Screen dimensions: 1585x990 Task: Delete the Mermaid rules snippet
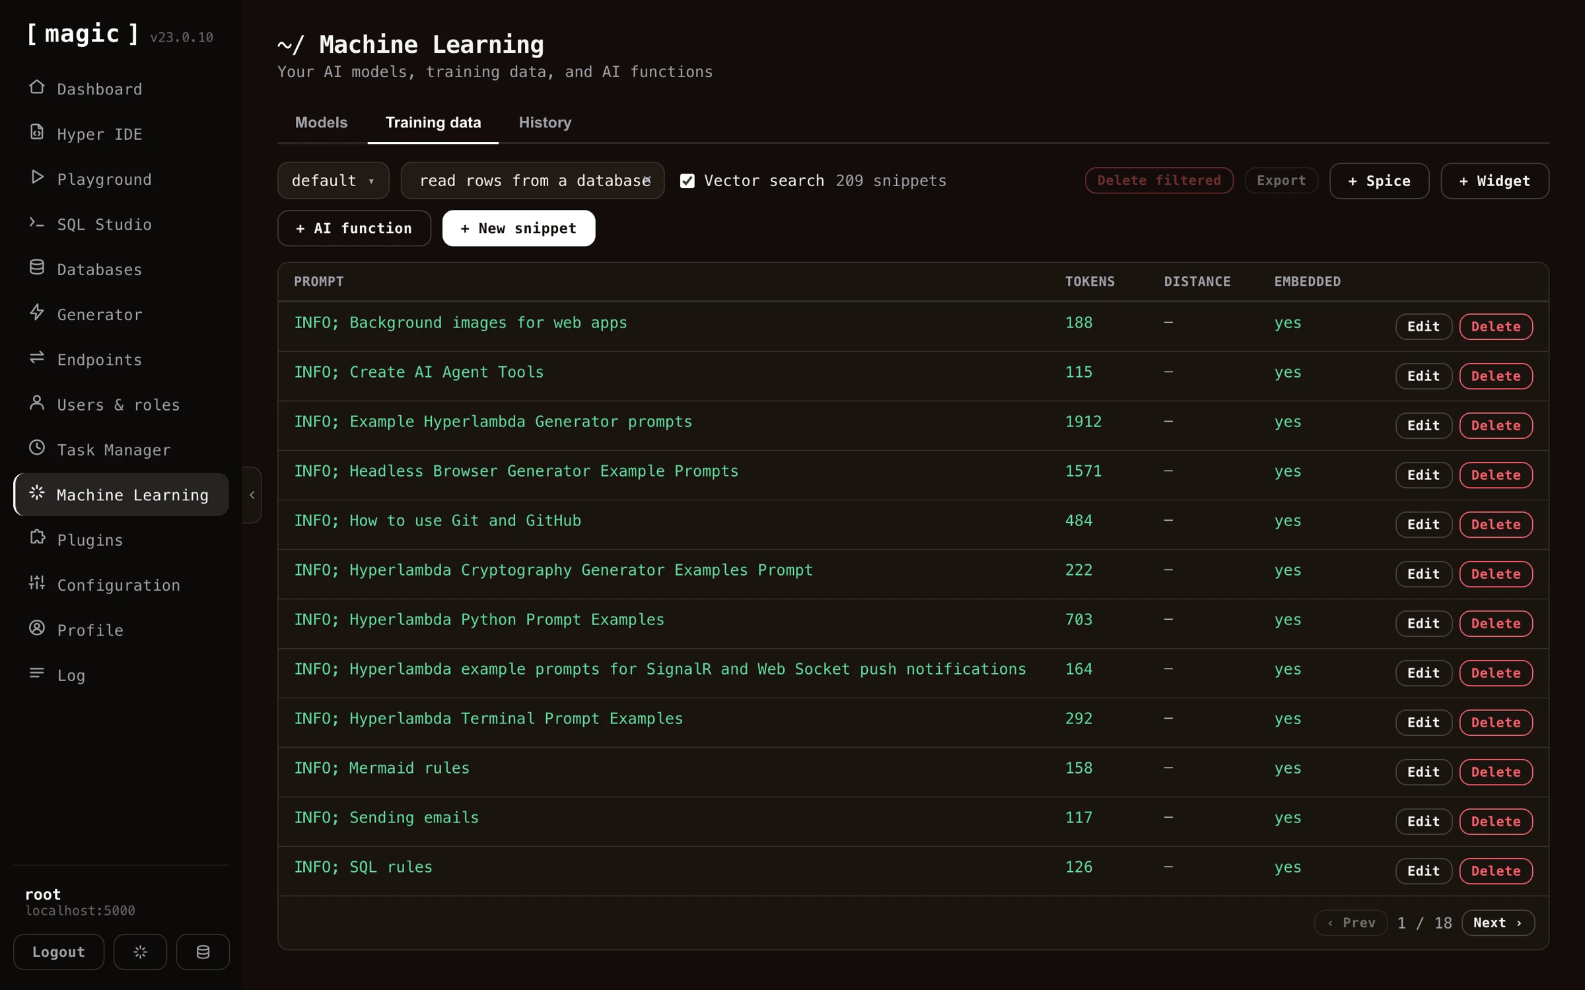click(x=1496, y=772)
